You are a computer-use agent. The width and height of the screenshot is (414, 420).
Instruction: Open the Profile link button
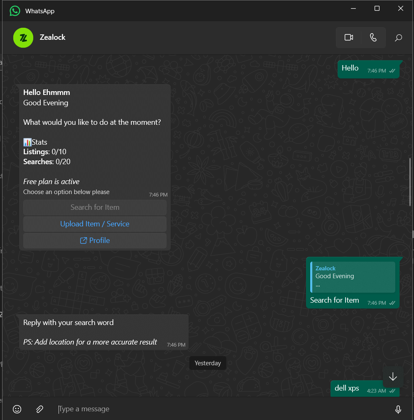pyautogui.click(x=95, y=240)
